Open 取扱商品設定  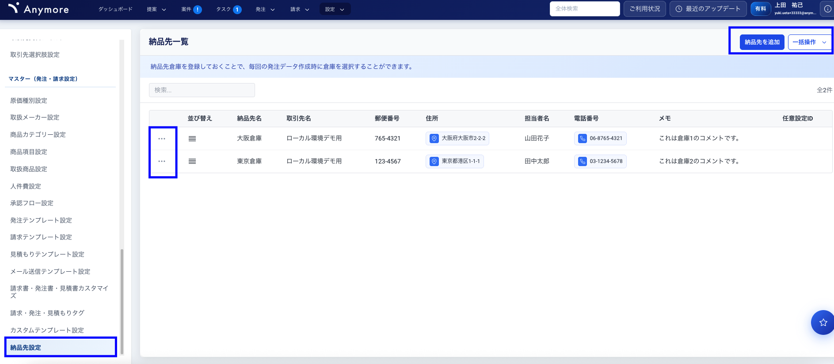click(29, 169)
